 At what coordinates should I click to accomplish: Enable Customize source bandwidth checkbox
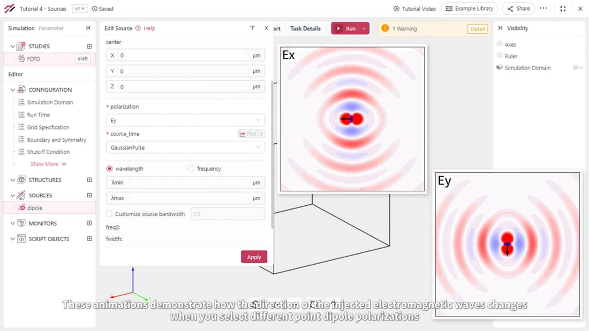coord(110,214)
